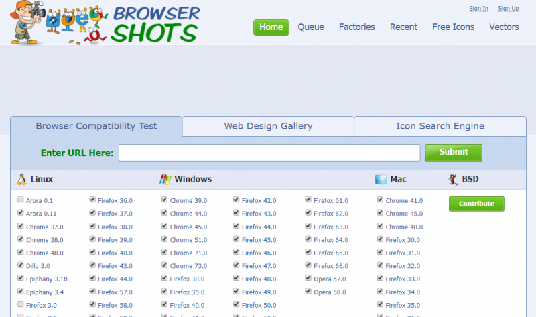Go to Factories page

357,27
